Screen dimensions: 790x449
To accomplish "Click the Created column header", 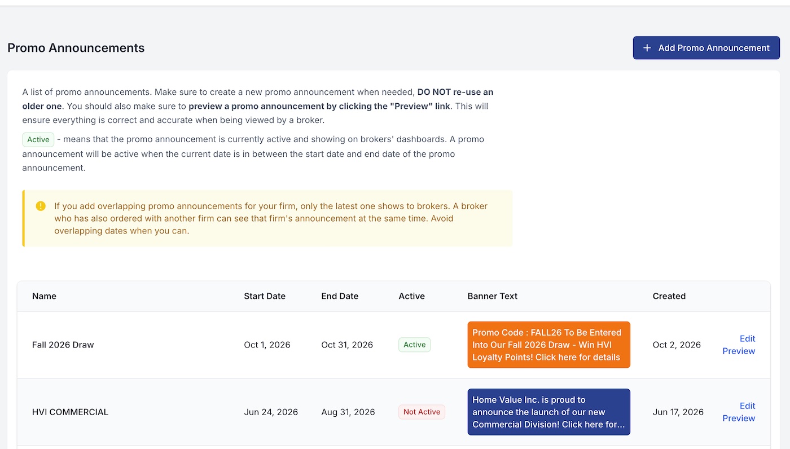I will (669, 296).
